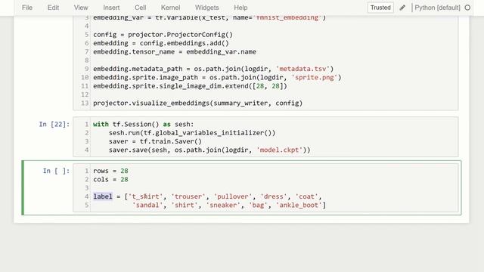Open the Edit menu
Viewport: 484px width, 272px height.
click(x=53, y=8)
